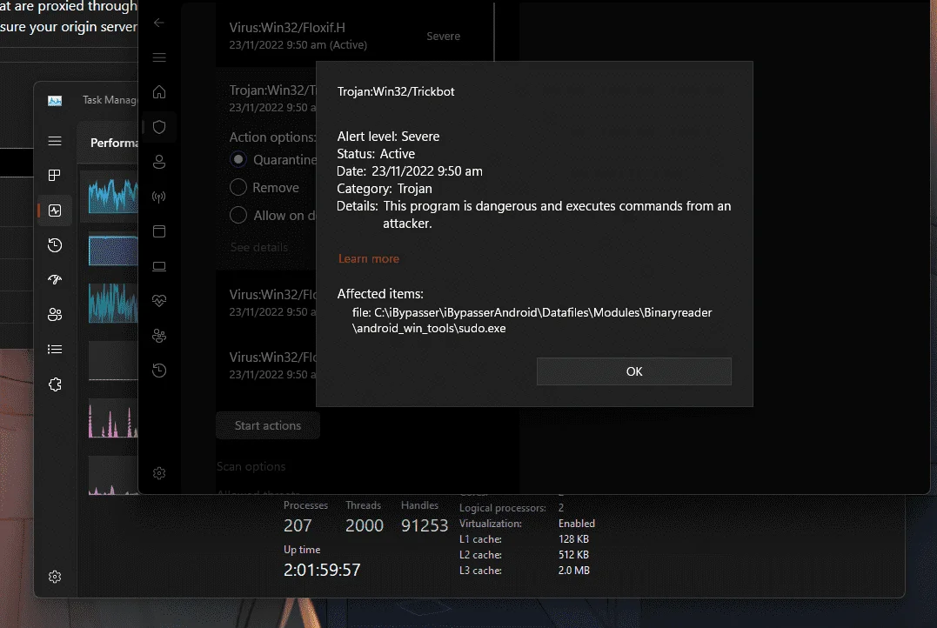Click the Learn more link
This screenshot has width=937, height=628.
tap(369, 258)
